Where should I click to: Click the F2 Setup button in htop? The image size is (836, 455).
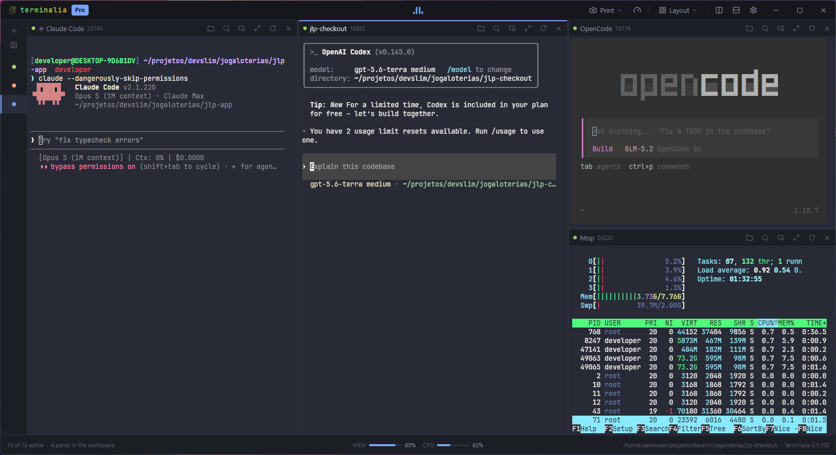coord(619,429)
